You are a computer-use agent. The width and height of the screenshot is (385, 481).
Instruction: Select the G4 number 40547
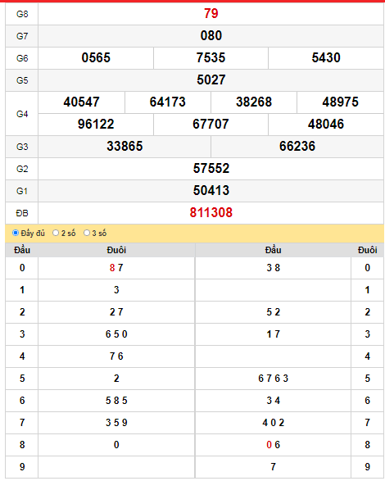click(x=82, y=102)
